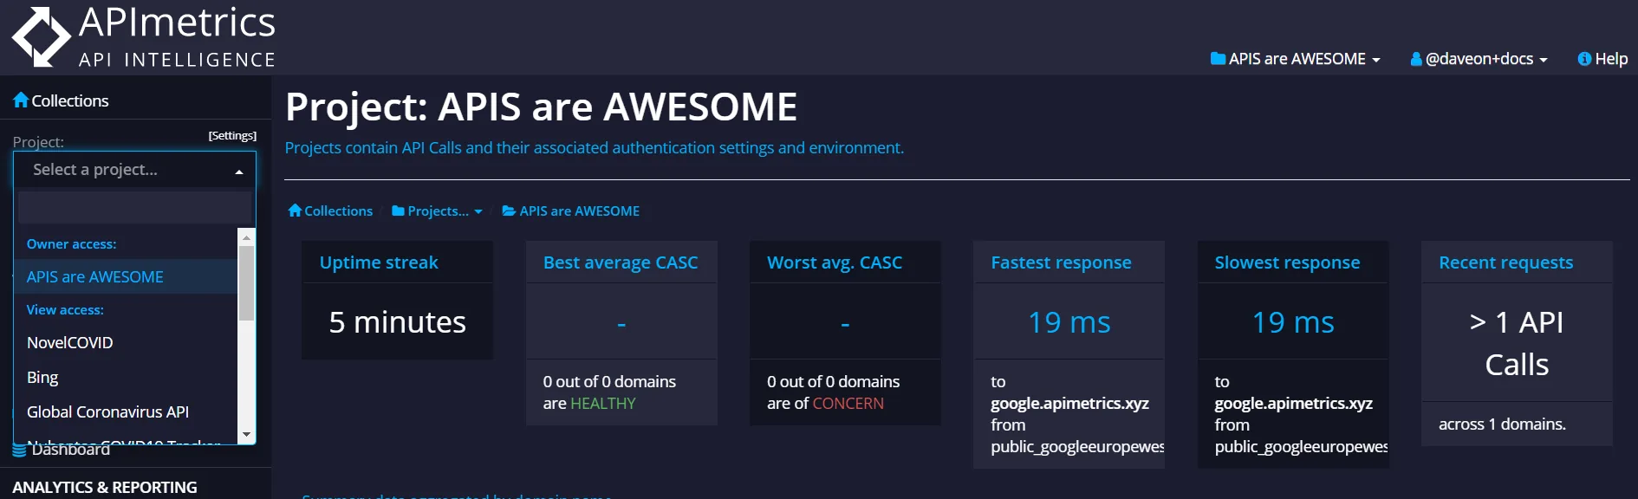
Task: Click the Uptime streak card title
Action: pyautogui.click(x=379, y=262)
